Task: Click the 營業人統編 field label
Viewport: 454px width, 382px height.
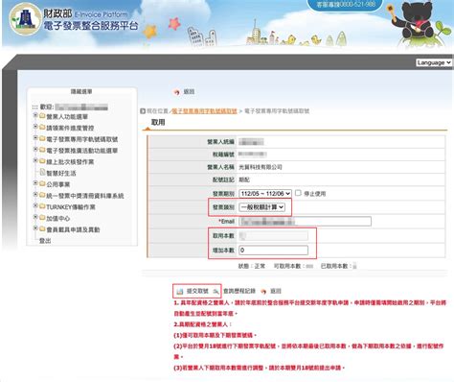Action: tap(220, 142)
